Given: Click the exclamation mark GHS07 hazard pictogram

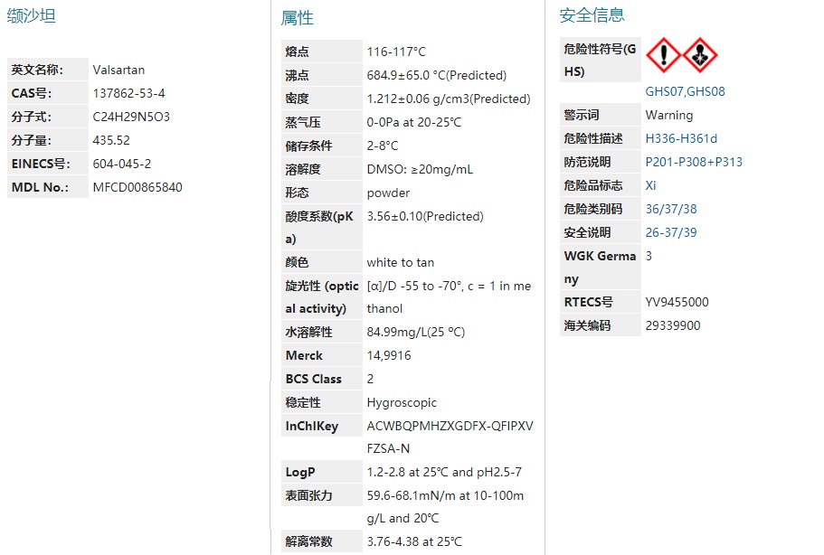Looking at the screenshot, I should click(x=664, y=55).
